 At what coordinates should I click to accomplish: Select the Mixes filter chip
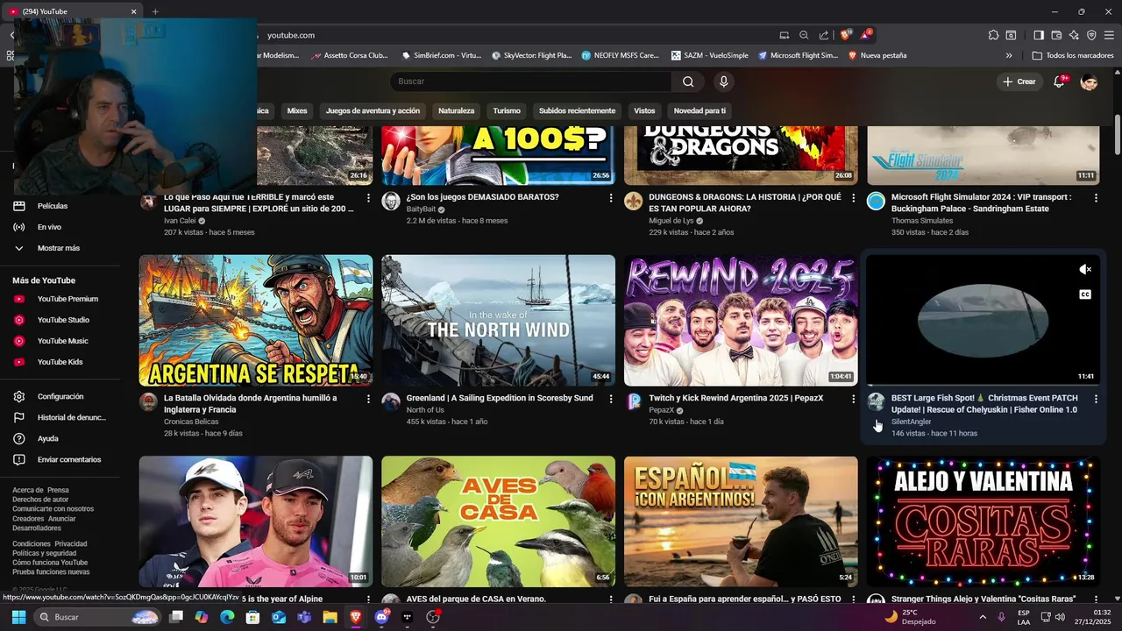pos(297,110)
